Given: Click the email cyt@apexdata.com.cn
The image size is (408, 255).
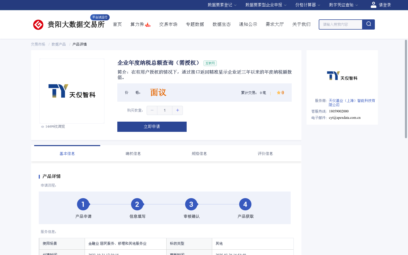Looking at the screenshot, I should (345, 118).
